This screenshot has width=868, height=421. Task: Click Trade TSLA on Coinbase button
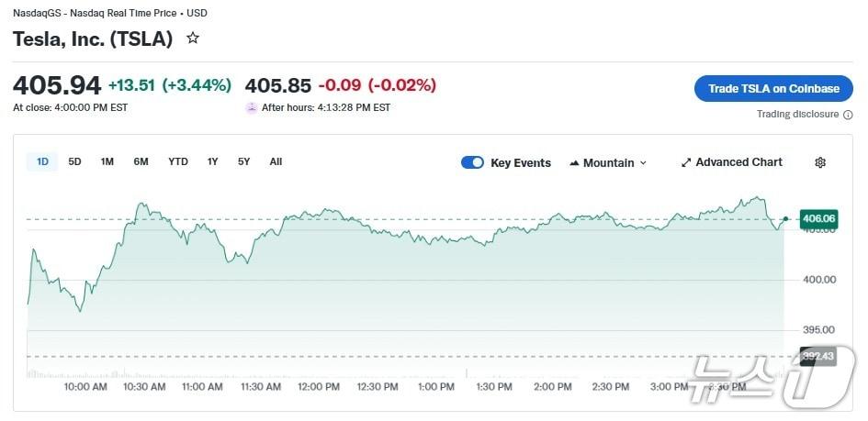773,89
